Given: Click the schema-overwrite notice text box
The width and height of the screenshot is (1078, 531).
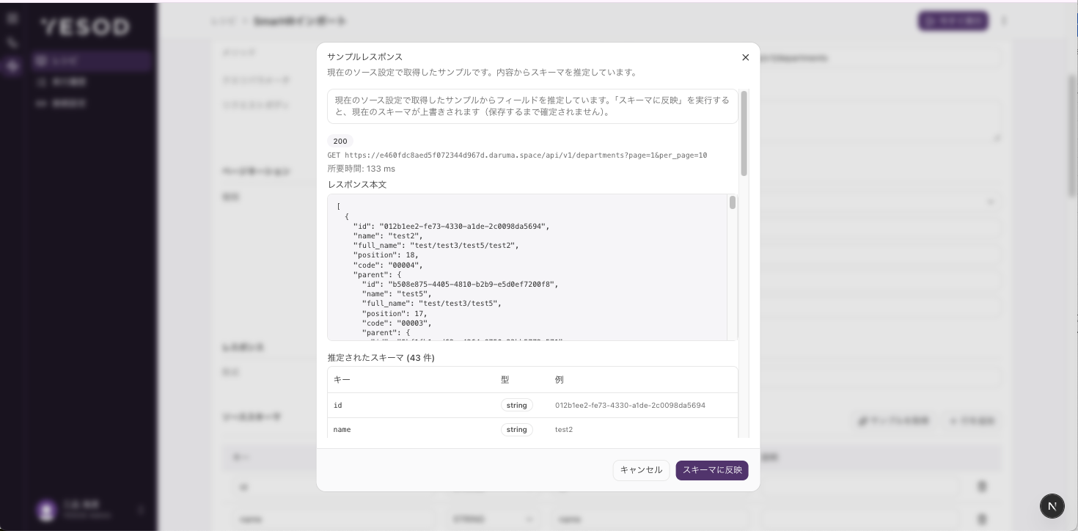Looking at the screenshot, I should pyautogui.click(x=532, y=106).
